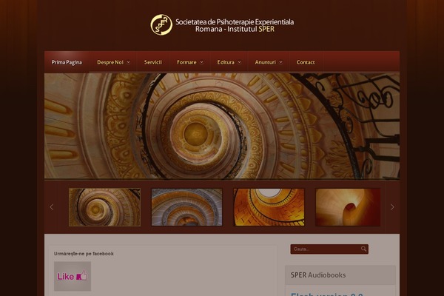Go to next carousel thumbnails arrow
Viewport: 444px width, 296px height.
[x=392, y=207]
